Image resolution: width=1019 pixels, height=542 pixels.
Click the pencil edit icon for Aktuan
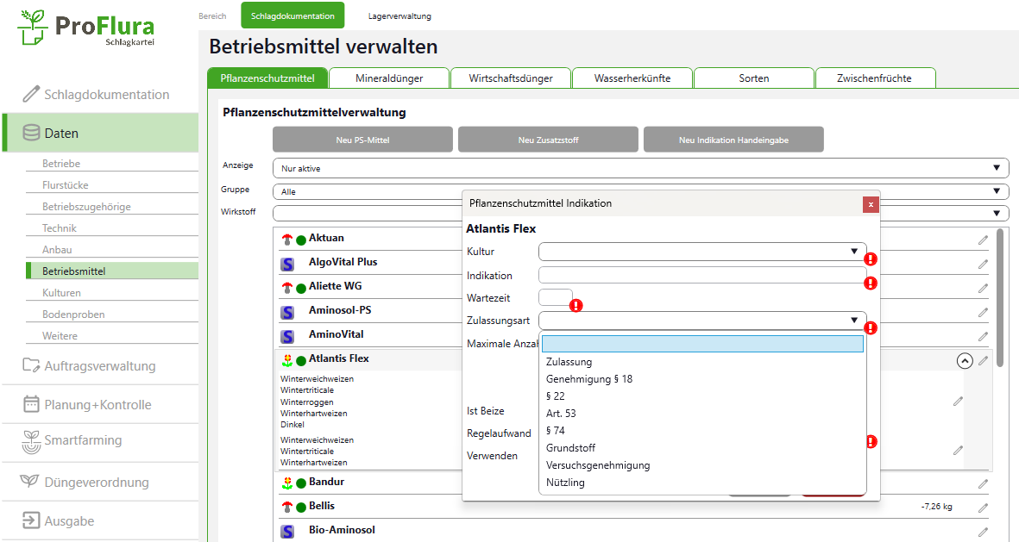click(983, 240)
